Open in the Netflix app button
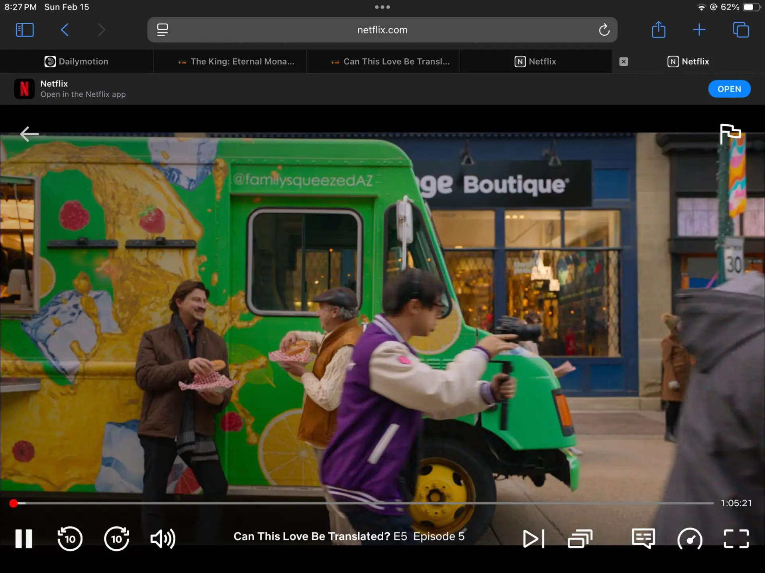 tap(729, 89)
